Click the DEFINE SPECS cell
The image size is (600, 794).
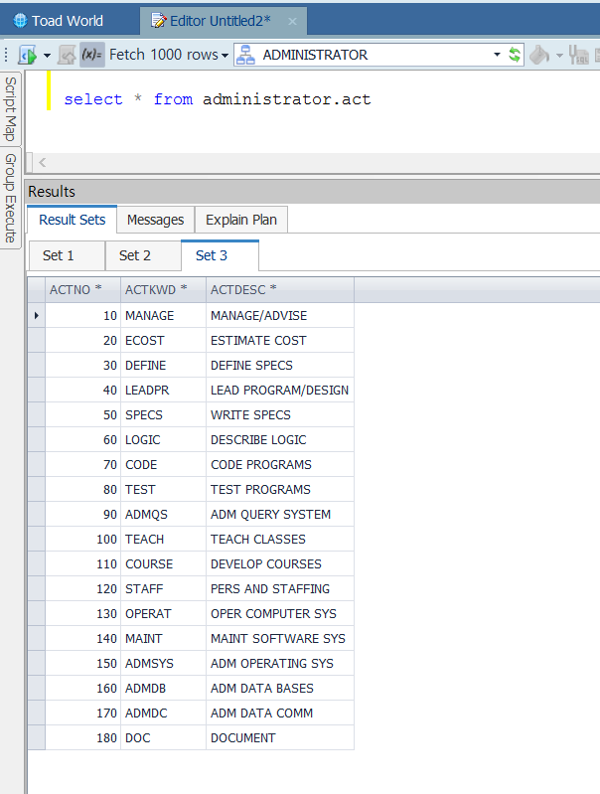tap(280, 365)
